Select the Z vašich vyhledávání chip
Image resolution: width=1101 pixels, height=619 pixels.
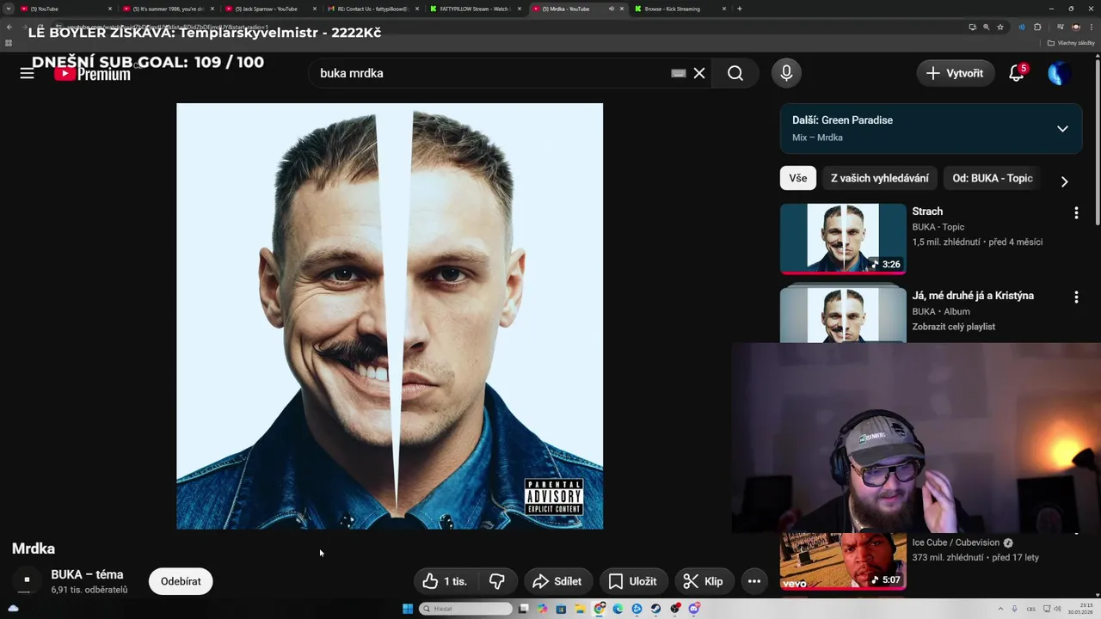click(x=879, y=178)
